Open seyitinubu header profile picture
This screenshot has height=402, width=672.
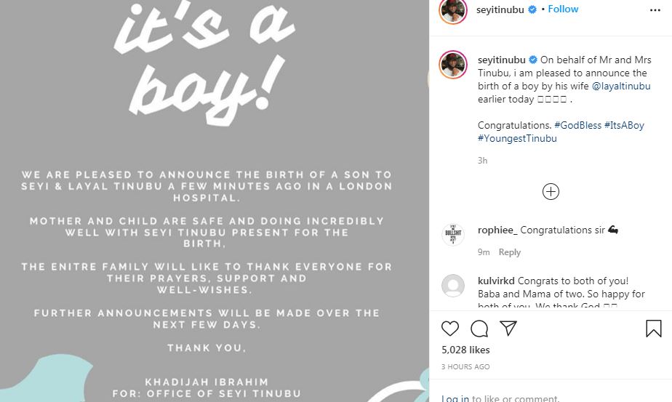[452, 10]
